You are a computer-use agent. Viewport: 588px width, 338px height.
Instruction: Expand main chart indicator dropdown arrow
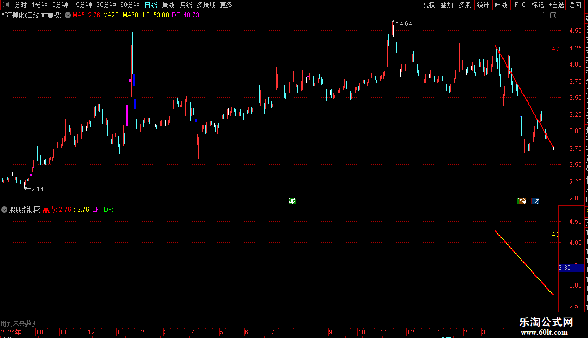coord(68,16)
